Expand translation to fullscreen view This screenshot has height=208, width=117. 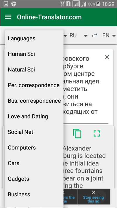click(x=97, y=133)
